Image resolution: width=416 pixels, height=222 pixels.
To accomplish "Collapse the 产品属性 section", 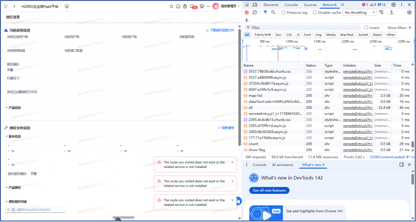I will pyautogui.click(x=6, y=188).
